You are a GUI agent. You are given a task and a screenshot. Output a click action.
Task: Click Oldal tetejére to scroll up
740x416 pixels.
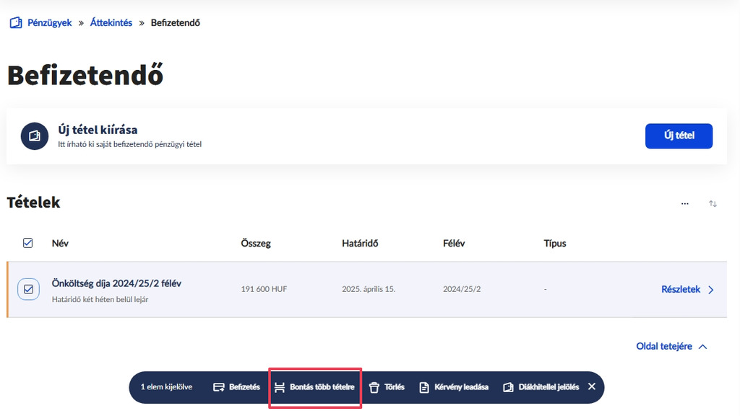[671, 347]
